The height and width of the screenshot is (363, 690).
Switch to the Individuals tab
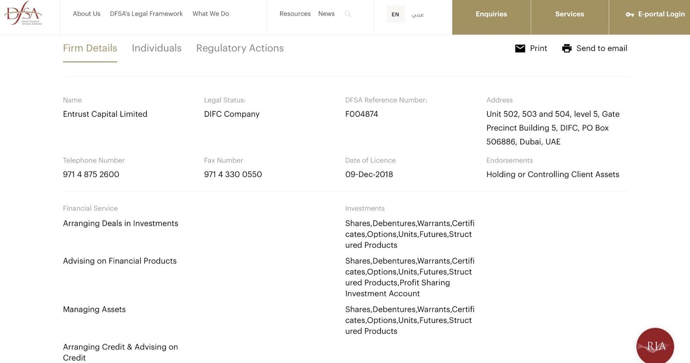[157, 48]
